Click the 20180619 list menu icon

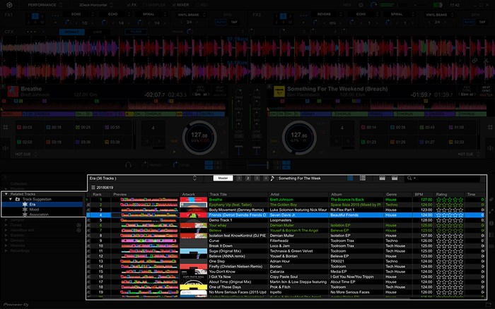pos(93,188)
